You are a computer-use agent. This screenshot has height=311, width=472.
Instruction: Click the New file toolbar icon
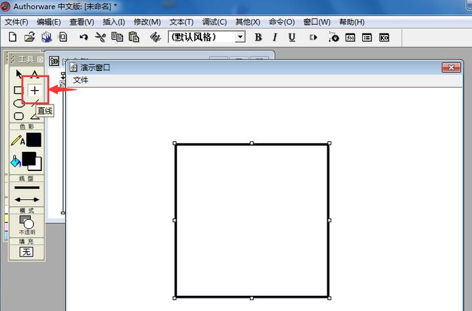pyautogui.click(x=12, y=37)
